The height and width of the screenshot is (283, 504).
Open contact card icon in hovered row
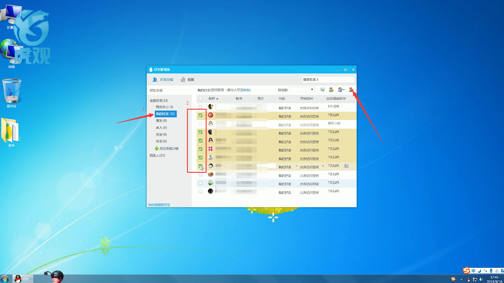[346, 166]
